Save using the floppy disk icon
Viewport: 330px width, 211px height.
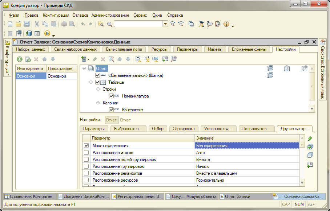point(27,24)
